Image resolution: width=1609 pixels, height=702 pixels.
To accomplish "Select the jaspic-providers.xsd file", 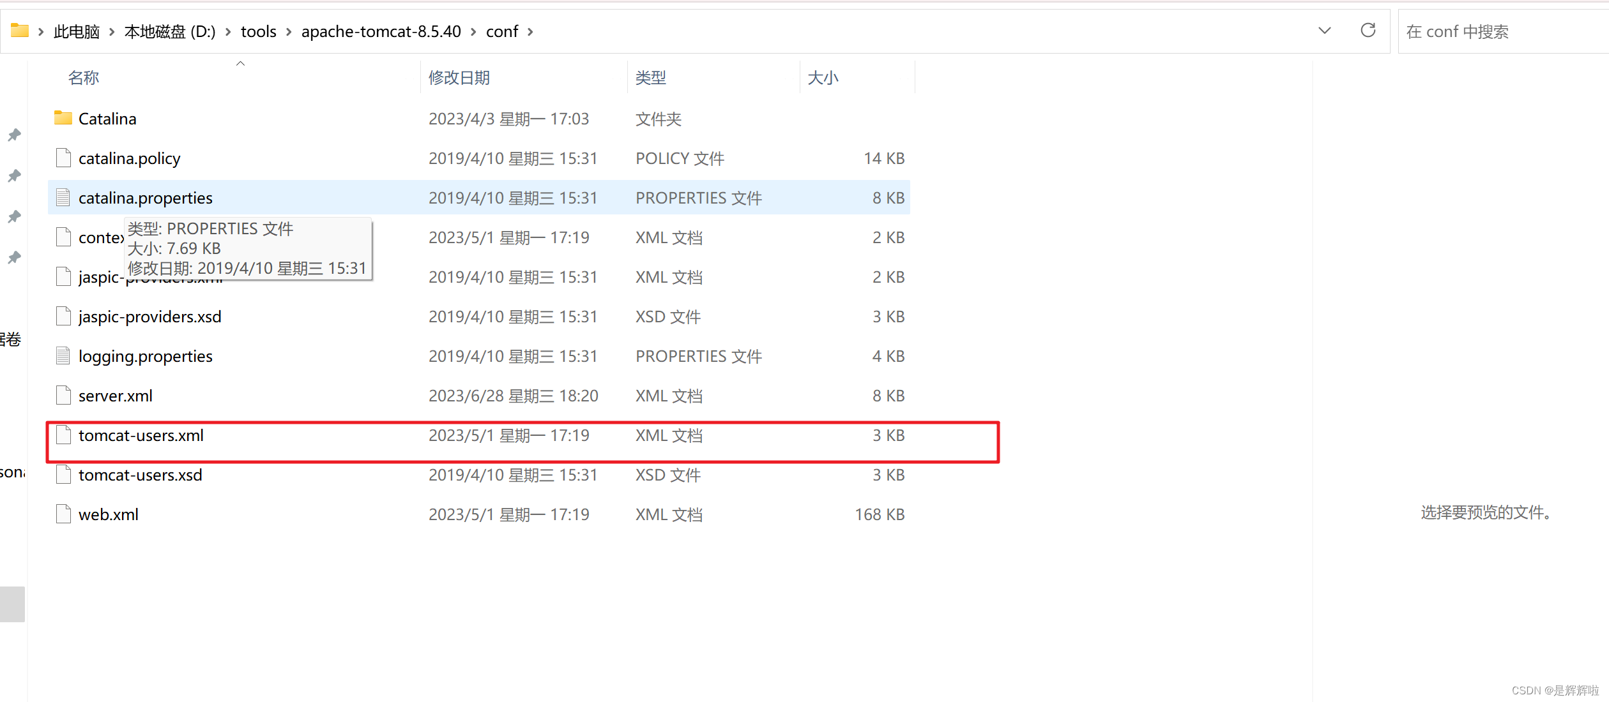I will pyautogui.click(x=149, y=317).
